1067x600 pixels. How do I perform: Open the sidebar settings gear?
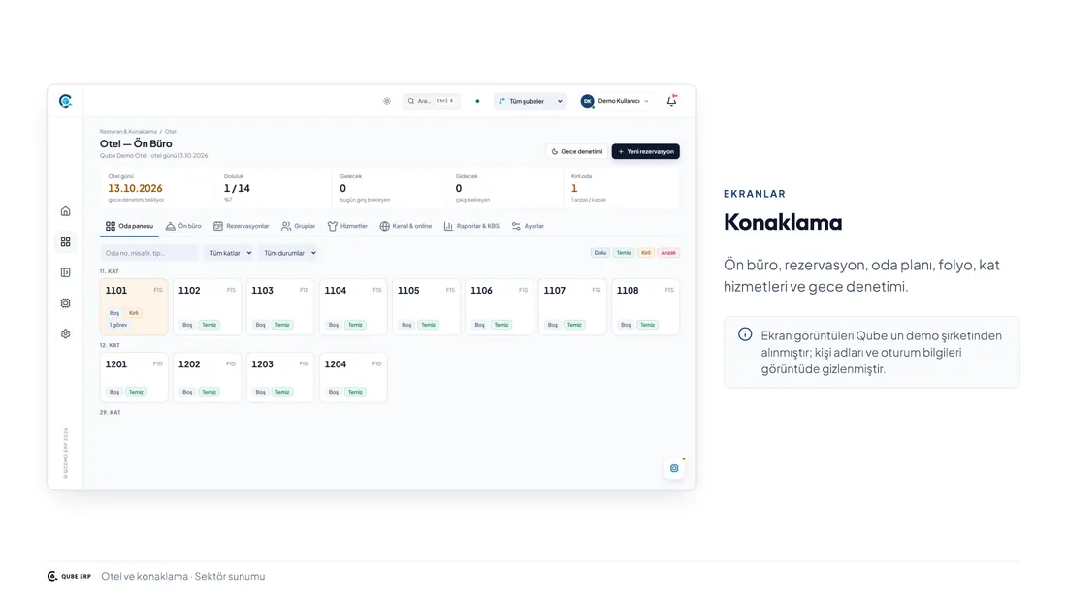(65, 334)
